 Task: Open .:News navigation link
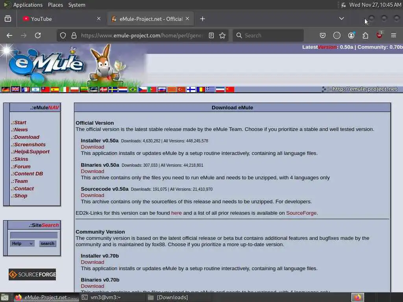19,130
